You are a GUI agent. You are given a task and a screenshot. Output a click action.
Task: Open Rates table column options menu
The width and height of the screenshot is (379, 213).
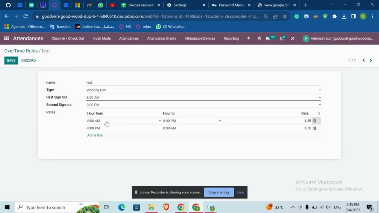click(x=319, y=113)
